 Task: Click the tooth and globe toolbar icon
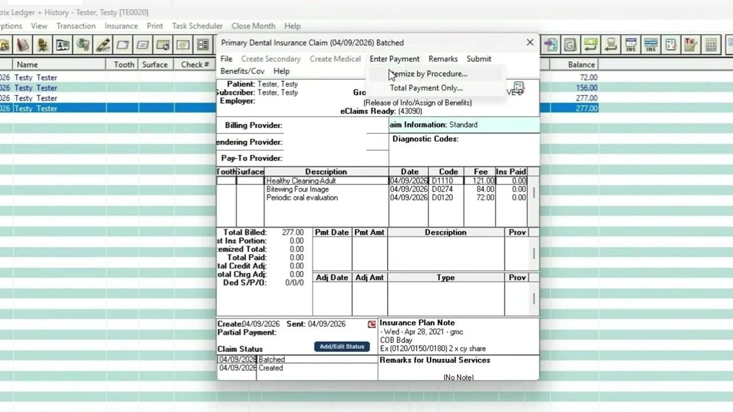pos(83,45)
